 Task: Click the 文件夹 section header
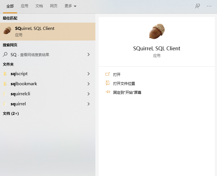tap(8, 64)
